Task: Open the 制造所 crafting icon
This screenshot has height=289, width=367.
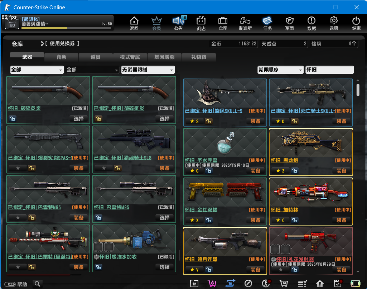Action: (245, 23)
